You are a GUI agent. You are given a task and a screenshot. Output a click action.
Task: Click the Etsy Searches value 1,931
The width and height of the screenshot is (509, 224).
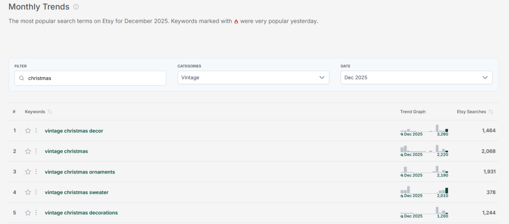[490, 171]
